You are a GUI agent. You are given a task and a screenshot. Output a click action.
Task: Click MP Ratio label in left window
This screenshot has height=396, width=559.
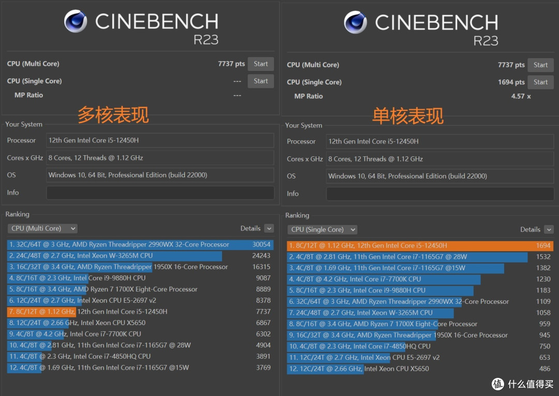click(x=28, y=95)
